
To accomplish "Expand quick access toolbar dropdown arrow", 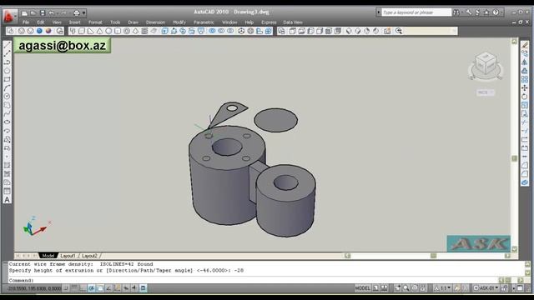I will click(x=83, y=13).
